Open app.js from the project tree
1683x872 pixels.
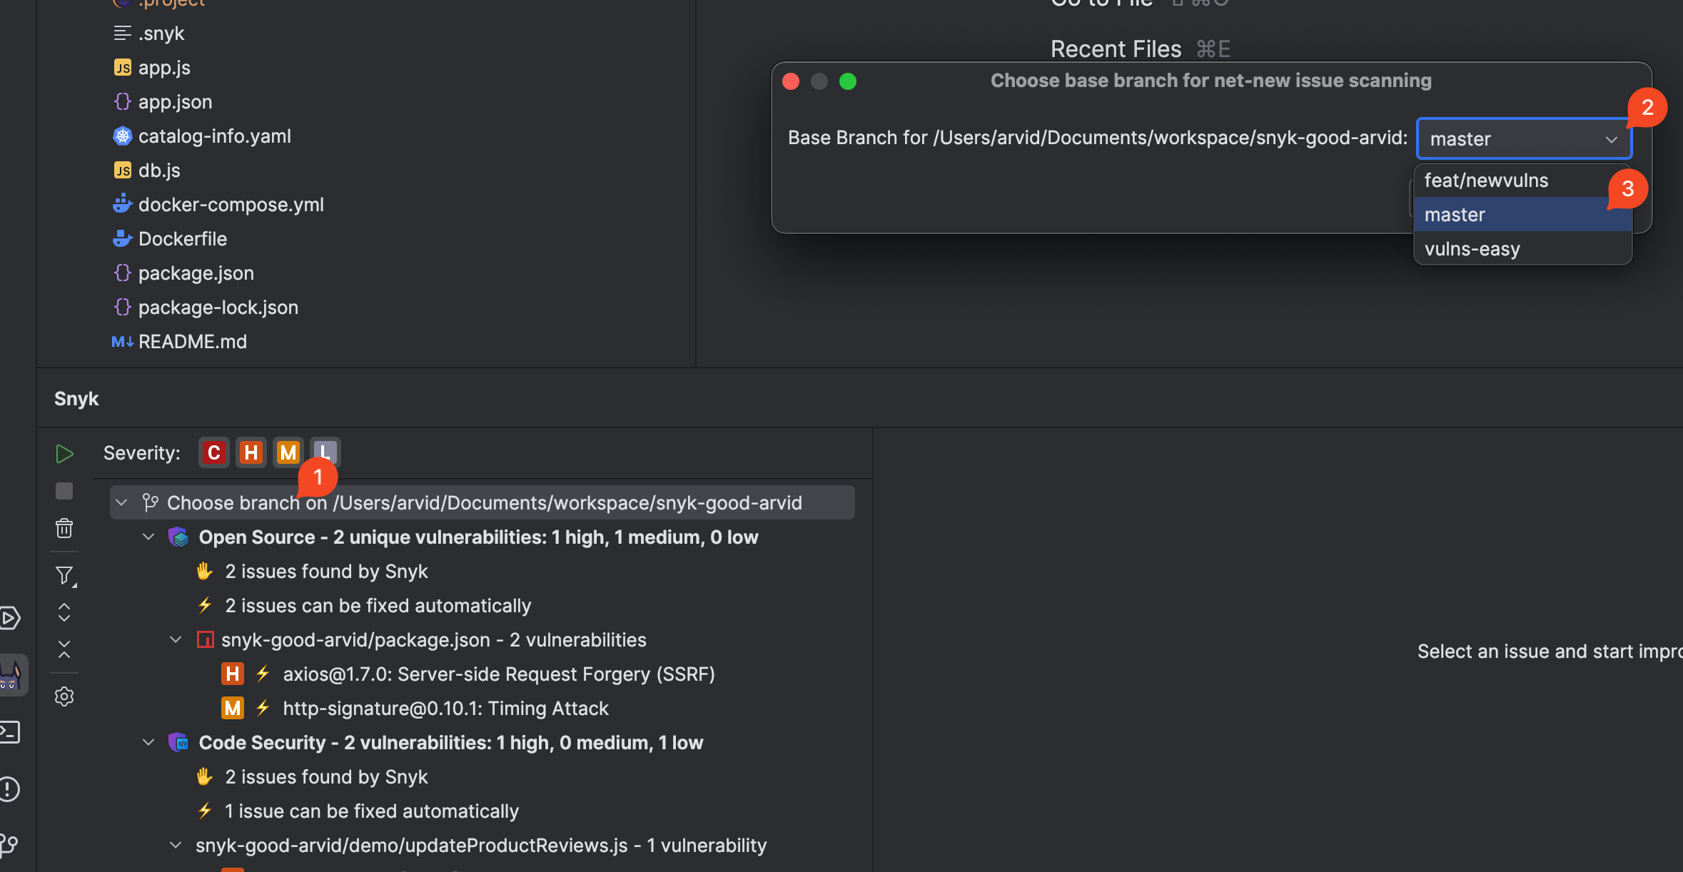163,67
